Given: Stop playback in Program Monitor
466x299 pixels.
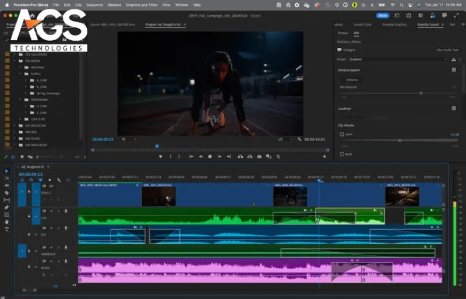Looking at the screenshot, I should tap(210, 156).
